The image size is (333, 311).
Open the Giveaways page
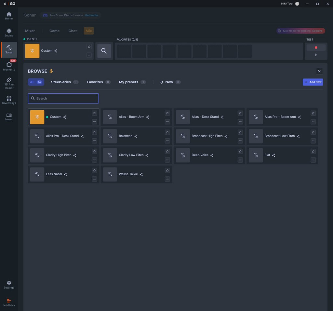pos(9,100)
